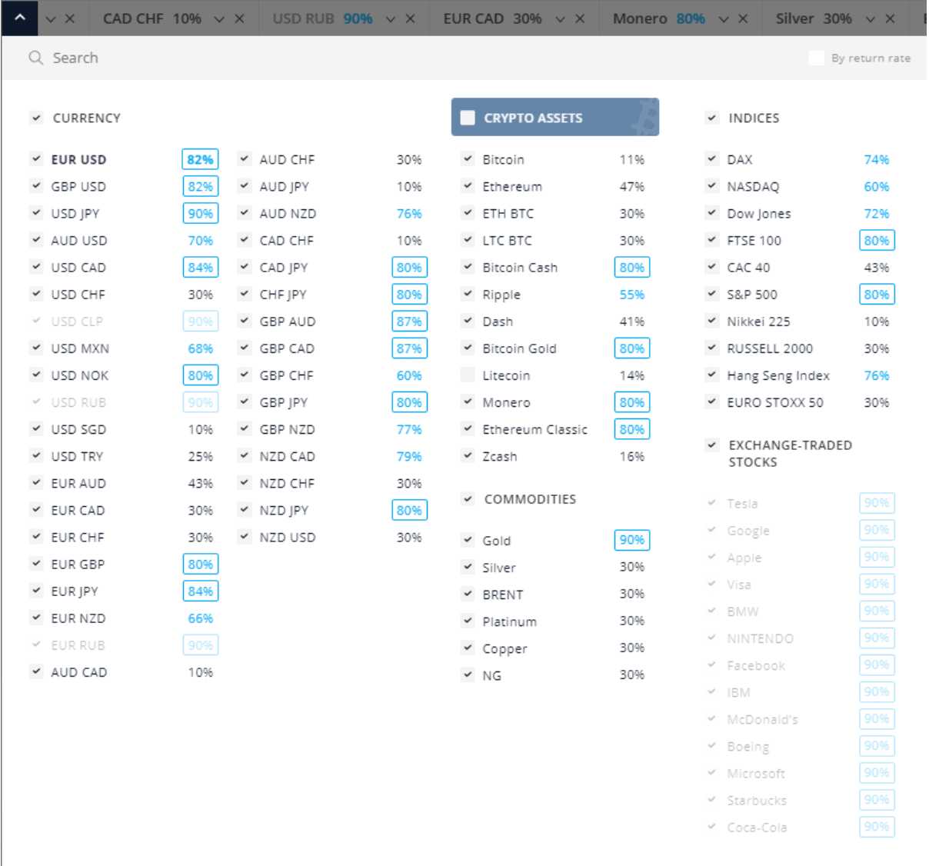The image size is (929, 866).
Task: Select the GBP USD asset
Action: pos(78,186)
